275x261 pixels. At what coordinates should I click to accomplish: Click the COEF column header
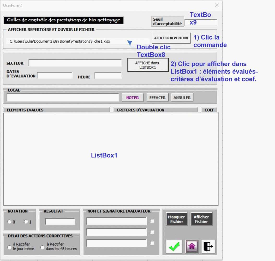[209, 110]
